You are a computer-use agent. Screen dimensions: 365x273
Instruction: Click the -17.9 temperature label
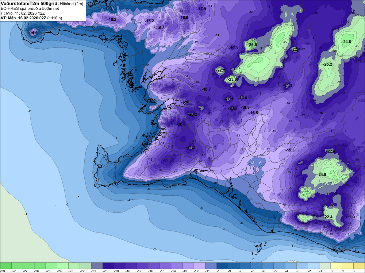[x=201, y=9]
